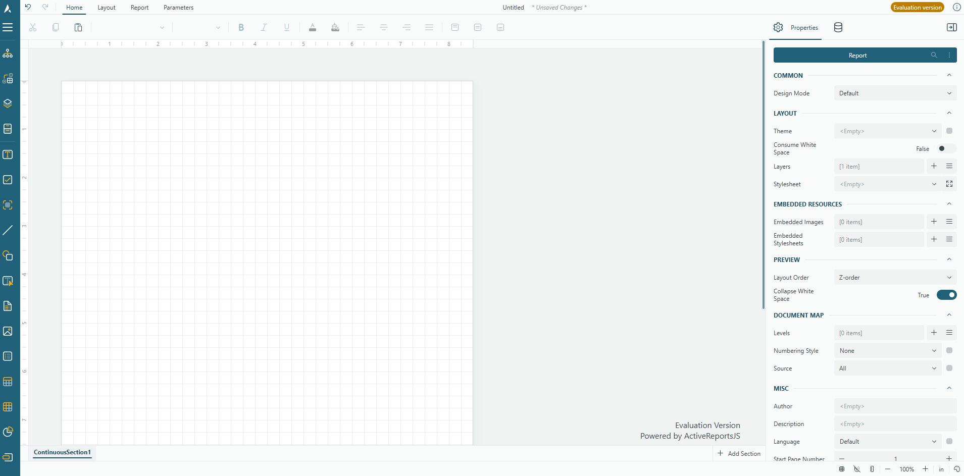Open the Layout Order dropdown

point(948,277)
